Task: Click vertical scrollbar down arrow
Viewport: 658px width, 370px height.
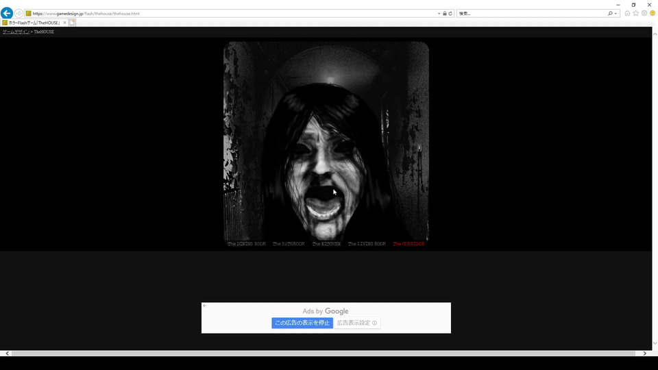Action: coord(655,343)
